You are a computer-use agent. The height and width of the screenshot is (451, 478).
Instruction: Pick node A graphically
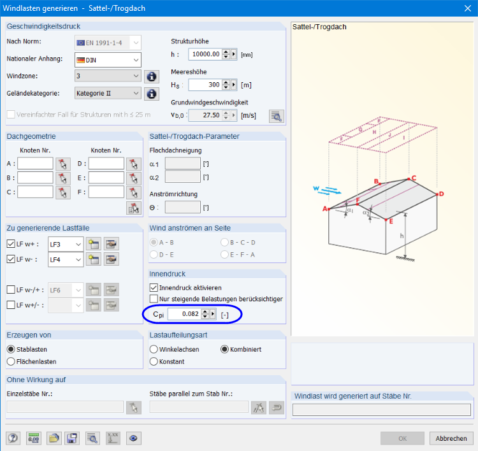click(x=63, y=164)
